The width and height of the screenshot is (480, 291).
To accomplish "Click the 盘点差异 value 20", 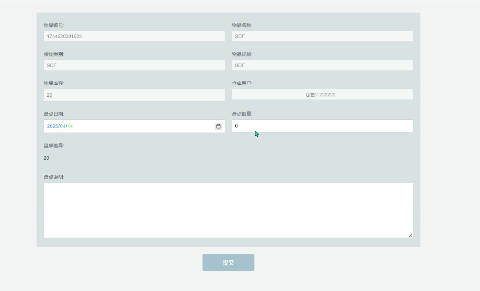I will 47,158.
